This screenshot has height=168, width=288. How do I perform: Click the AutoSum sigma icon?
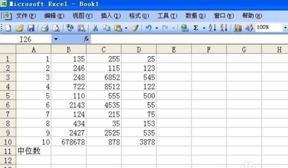[196, 28]
